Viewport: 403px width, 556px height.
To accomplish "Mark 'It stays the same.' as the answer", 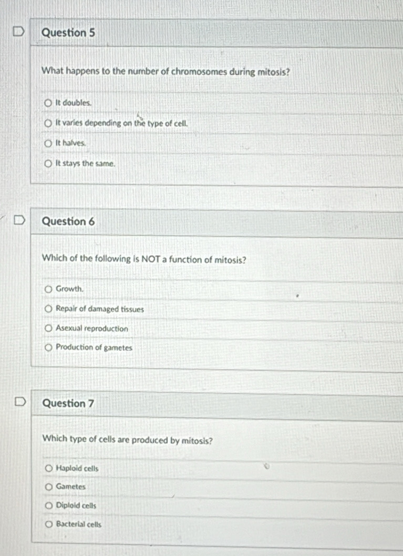I will pyautogui.click(x=48, y=163).
